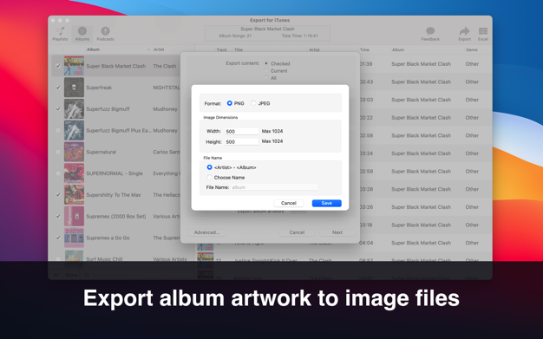The width and height of the screenshot is (543, 339).
Task: Select the Supremes (2000 Box Set) name
Action: click(x=116, y=216)
